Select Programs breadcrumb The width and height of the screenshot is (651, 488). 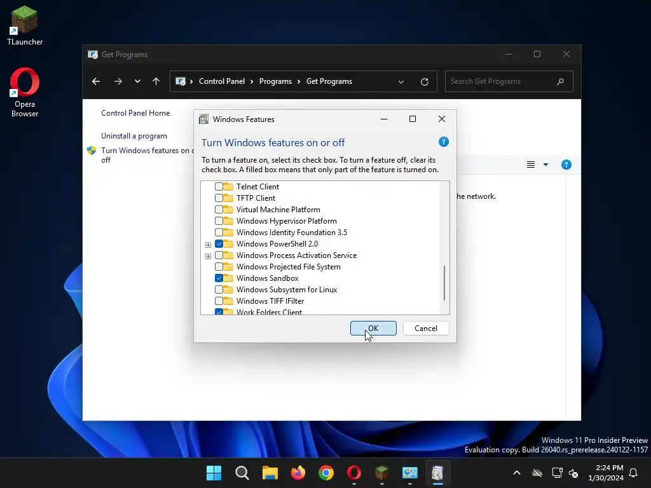point(275,81)
